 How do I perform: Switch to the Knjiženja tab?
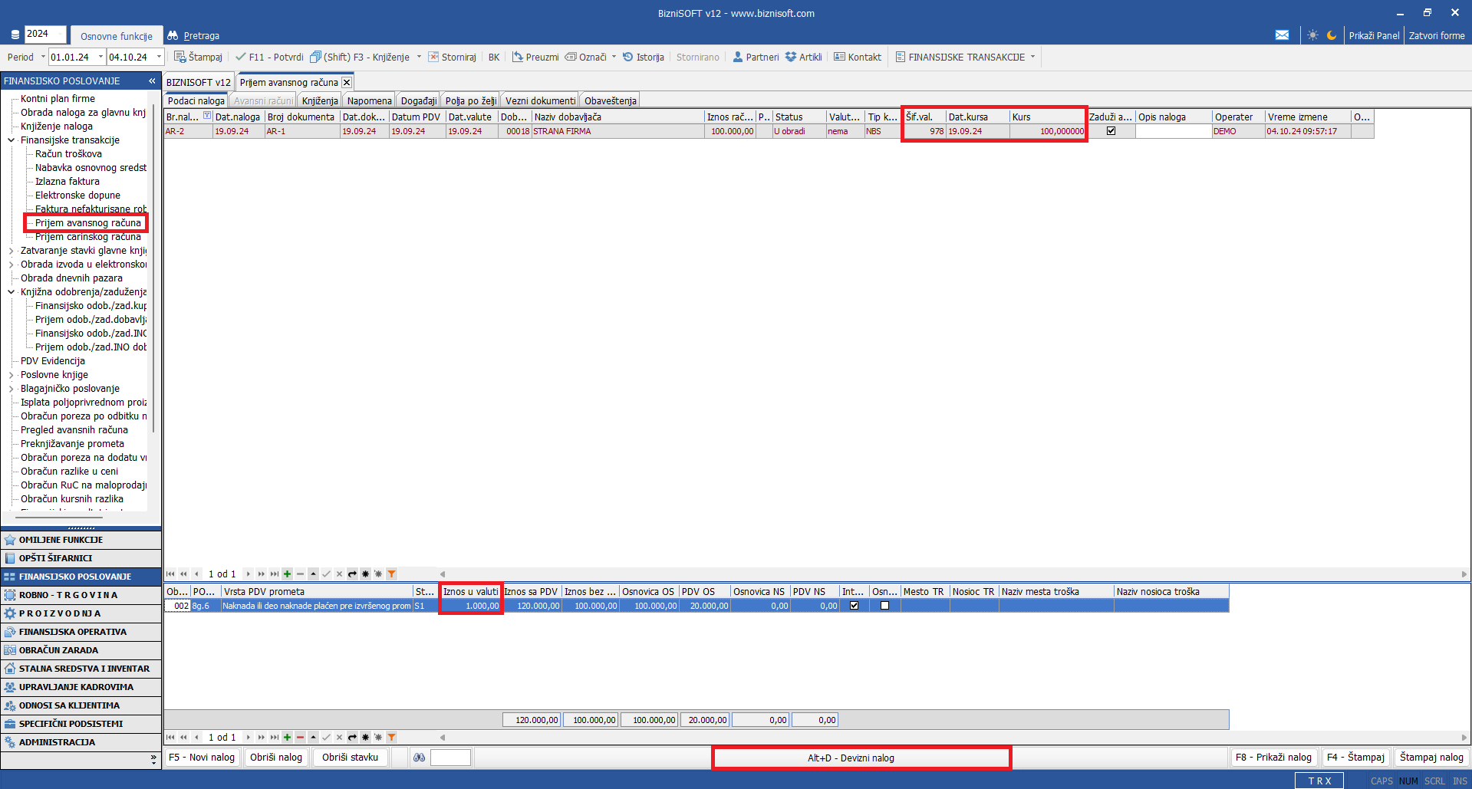coord(320,100)
